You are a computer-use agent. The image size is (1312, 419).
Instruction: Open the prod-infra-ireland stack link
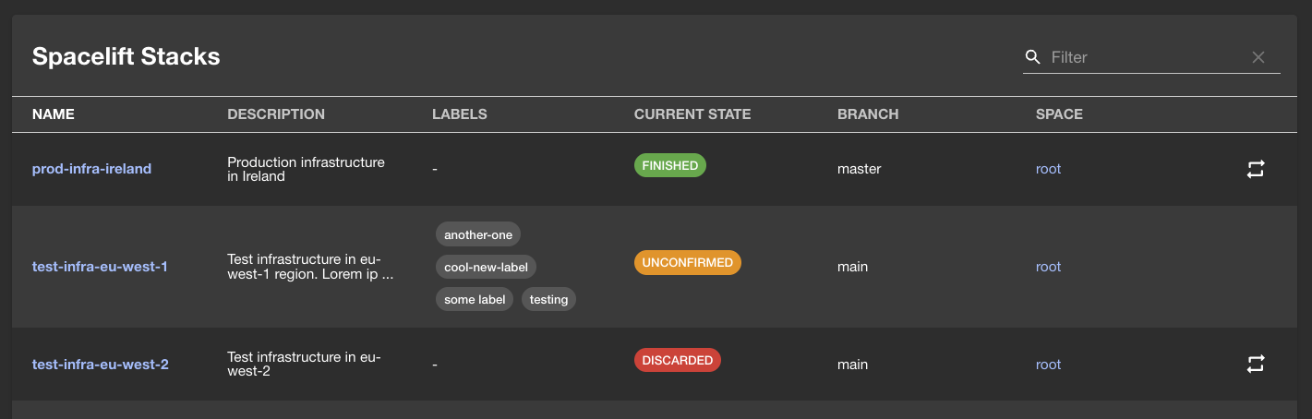click(91, 169)
